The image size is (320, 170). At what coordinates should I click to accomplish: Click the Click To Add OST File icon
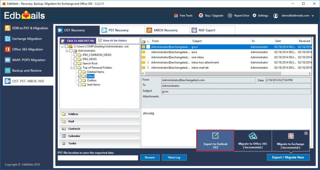click(x=63, y=41)
